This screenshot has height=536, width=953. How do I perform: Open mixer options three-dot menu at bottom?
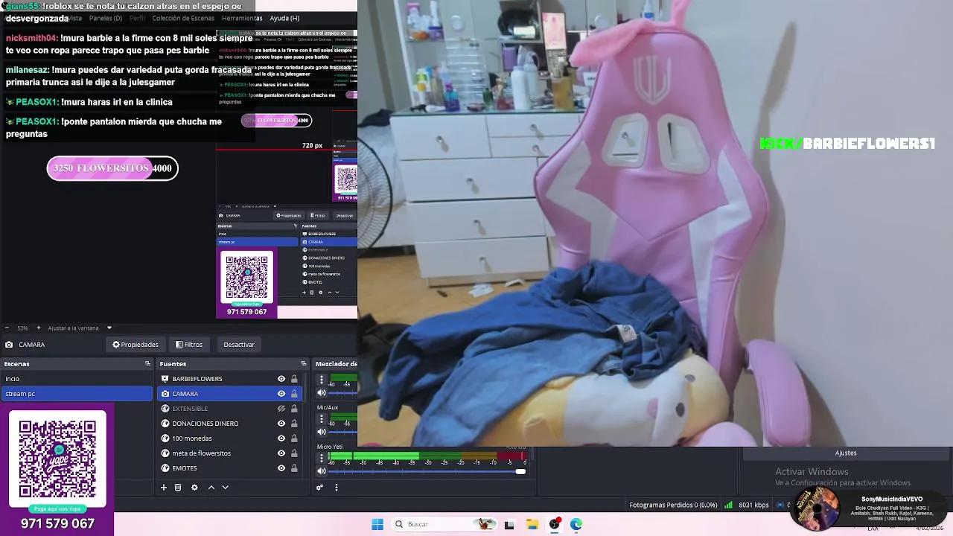click(x=336, y=488)
